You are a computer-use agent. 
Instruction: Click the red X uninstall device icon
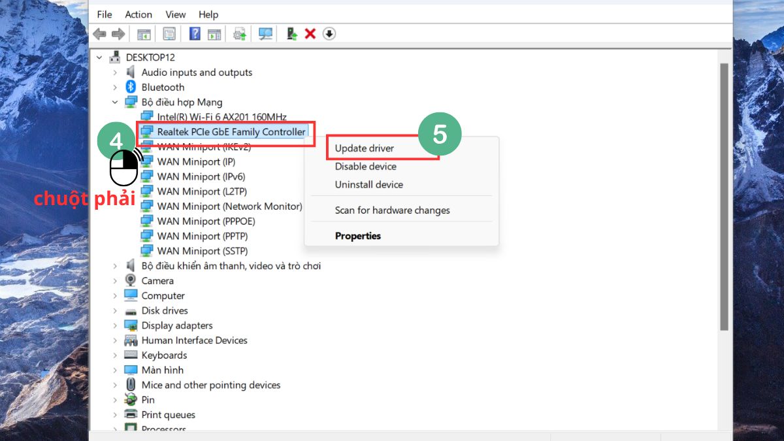310,34
